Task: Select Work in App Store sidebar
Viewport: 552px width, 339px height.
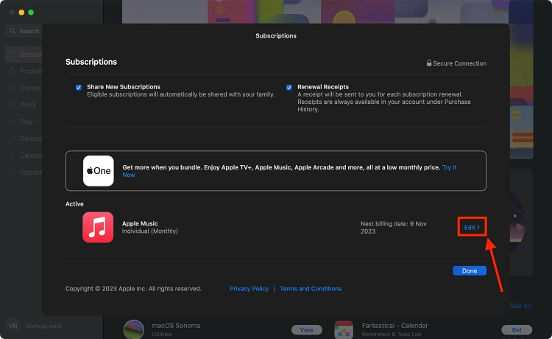Action: pos(24,105)
